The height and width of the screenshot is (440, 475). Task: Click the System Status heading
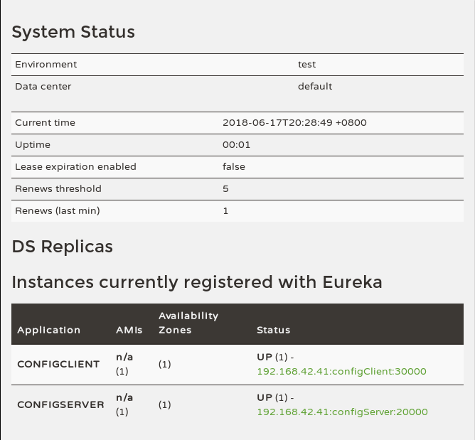(x=73, y=32)
